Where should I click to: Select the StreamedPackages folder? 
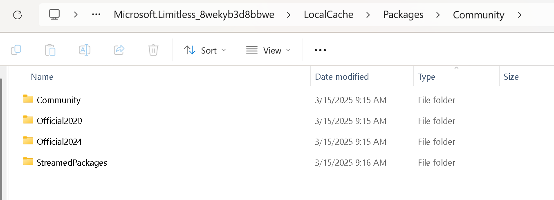pyautogui.click(x=72, y=162)
